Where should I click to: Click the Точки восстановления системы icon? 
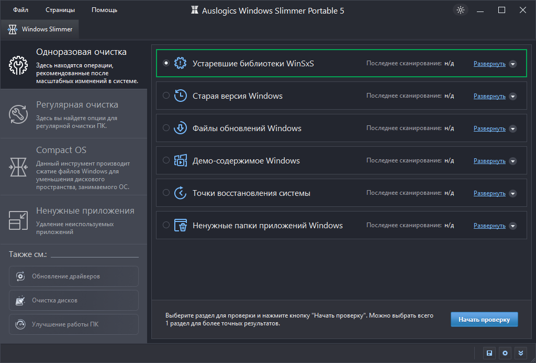click(180, 193)
